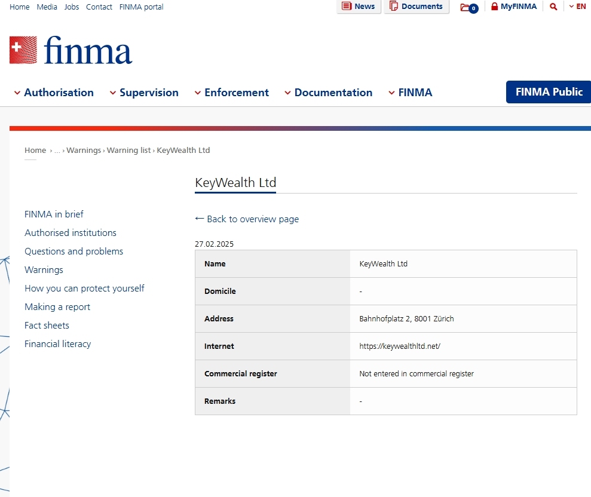This screenshot has width=591, height=497.
Task: Open Authorised institutions in sidebar
Action: [71, 233]
